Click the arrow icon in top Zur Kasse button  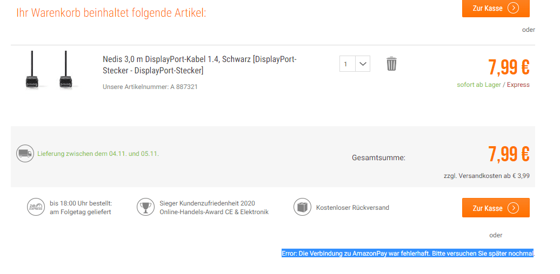tap(513, 8)
